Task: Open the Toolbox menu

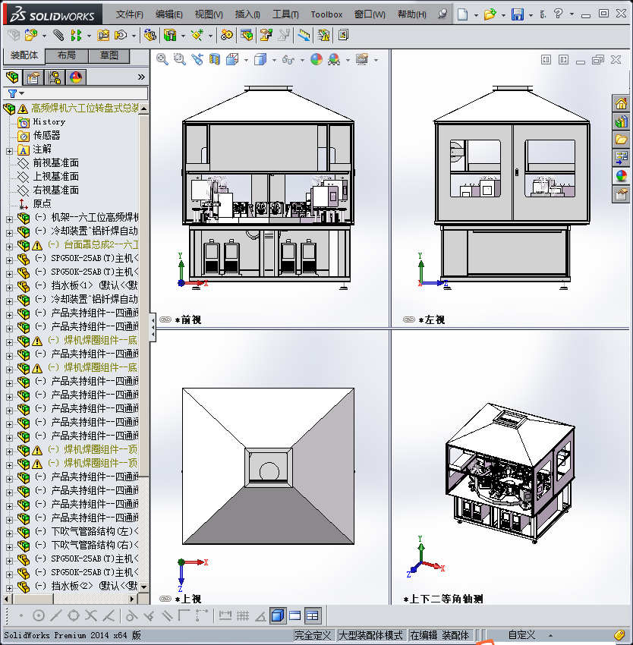Action: click(x=326, y=14)
